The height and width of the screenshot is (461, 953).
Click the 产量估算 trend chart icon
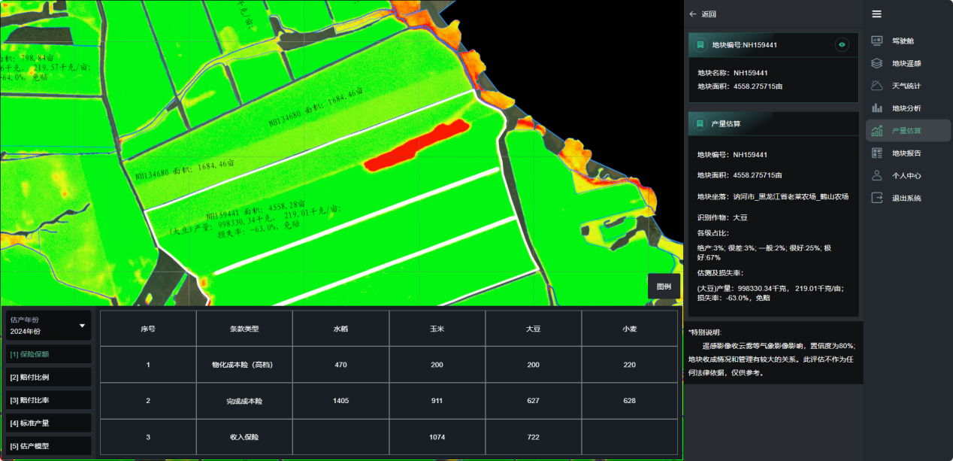tap(876, 131)
